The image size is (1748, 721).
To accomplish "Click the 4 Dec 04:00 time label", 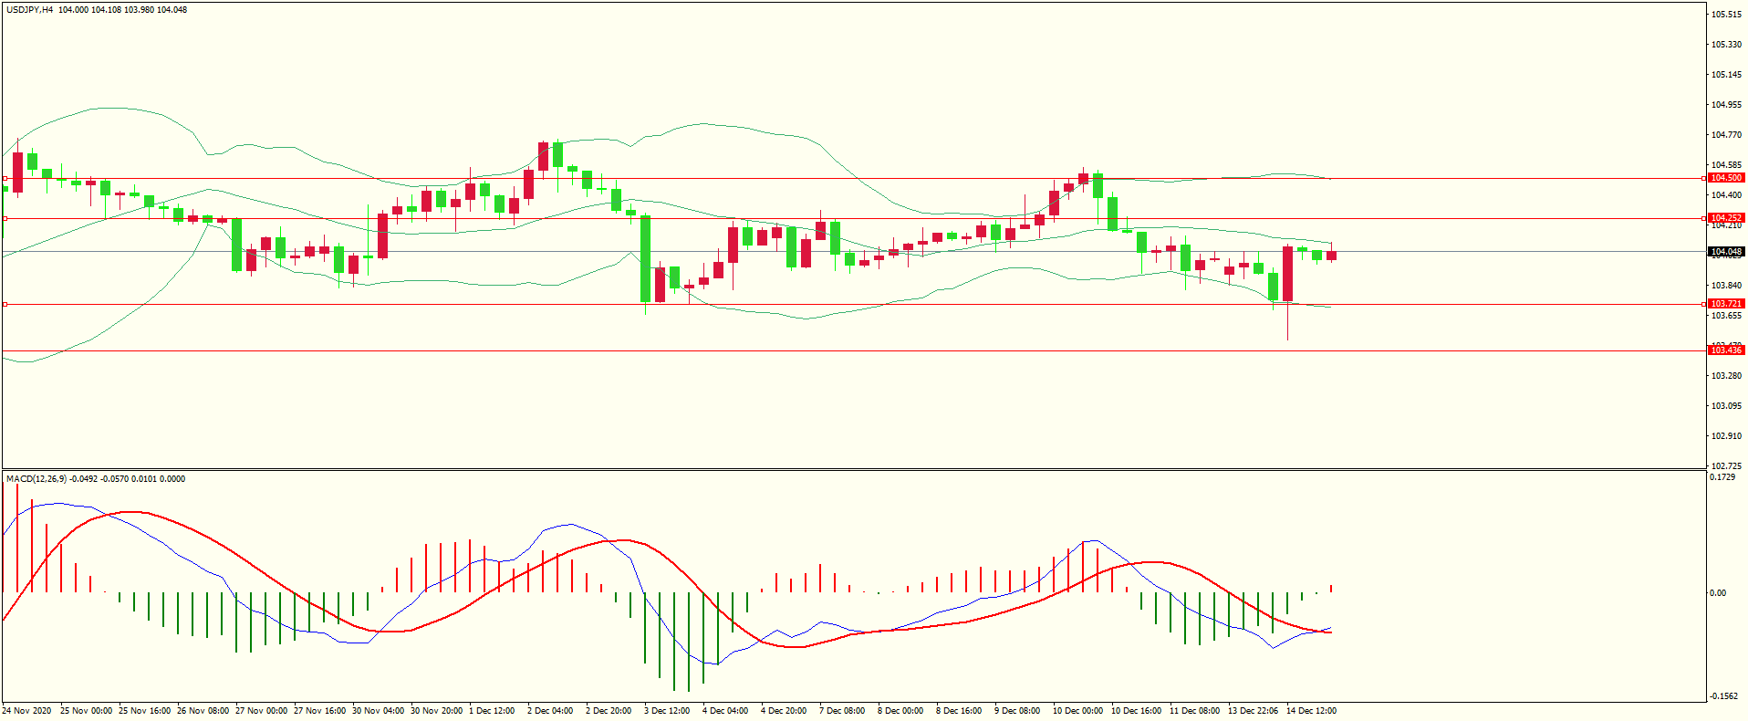I will pos(725,711).
